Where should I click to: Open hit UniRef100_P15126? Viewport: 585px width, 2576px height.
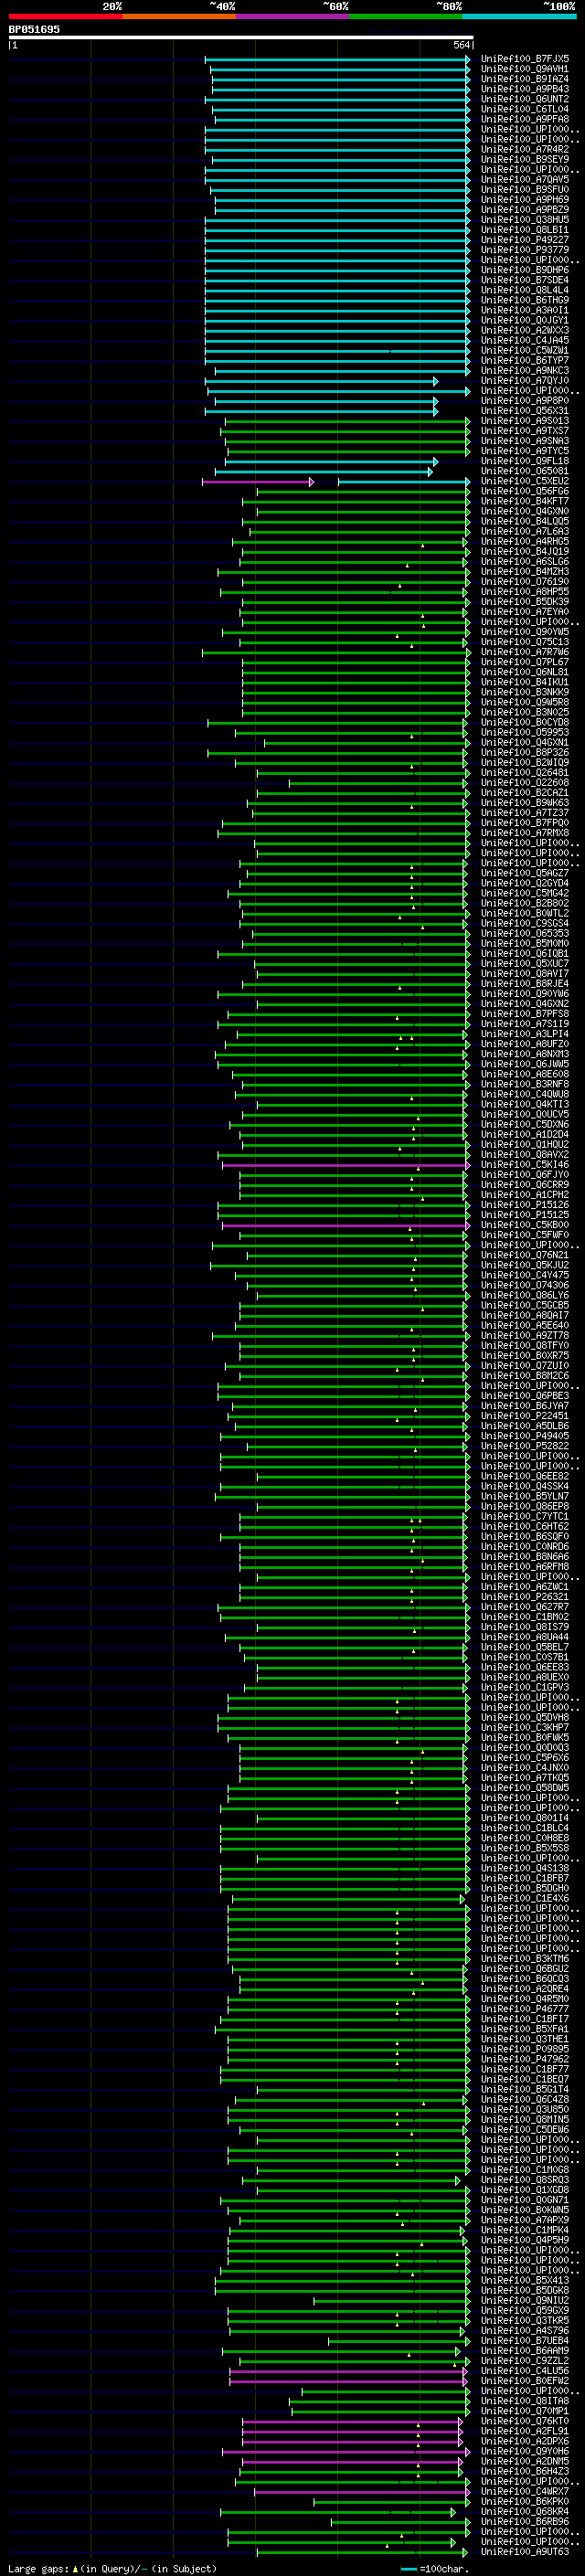525,1204
